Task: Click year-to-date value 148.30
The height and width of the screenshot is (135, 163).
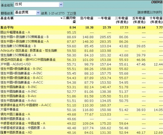Action: pos(88,42)
